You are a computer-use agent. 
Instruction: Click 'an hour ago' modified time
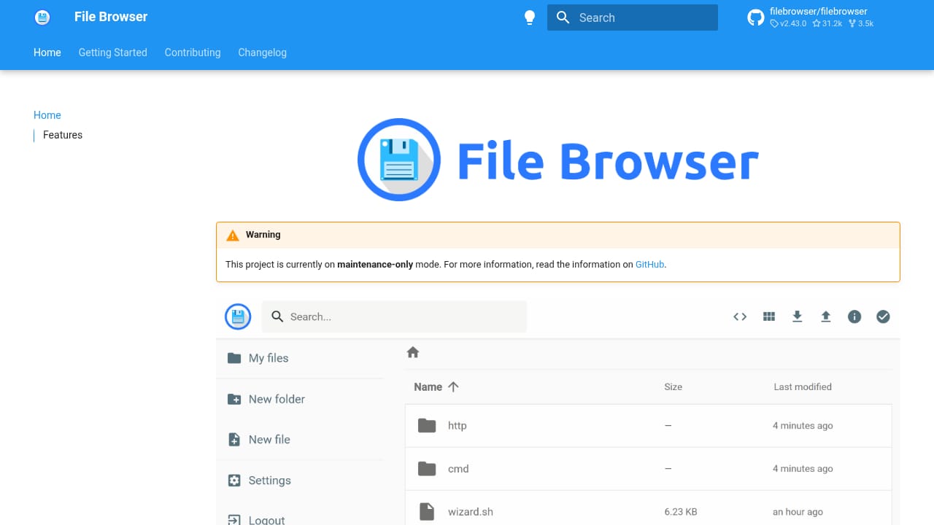coord(798,512)
